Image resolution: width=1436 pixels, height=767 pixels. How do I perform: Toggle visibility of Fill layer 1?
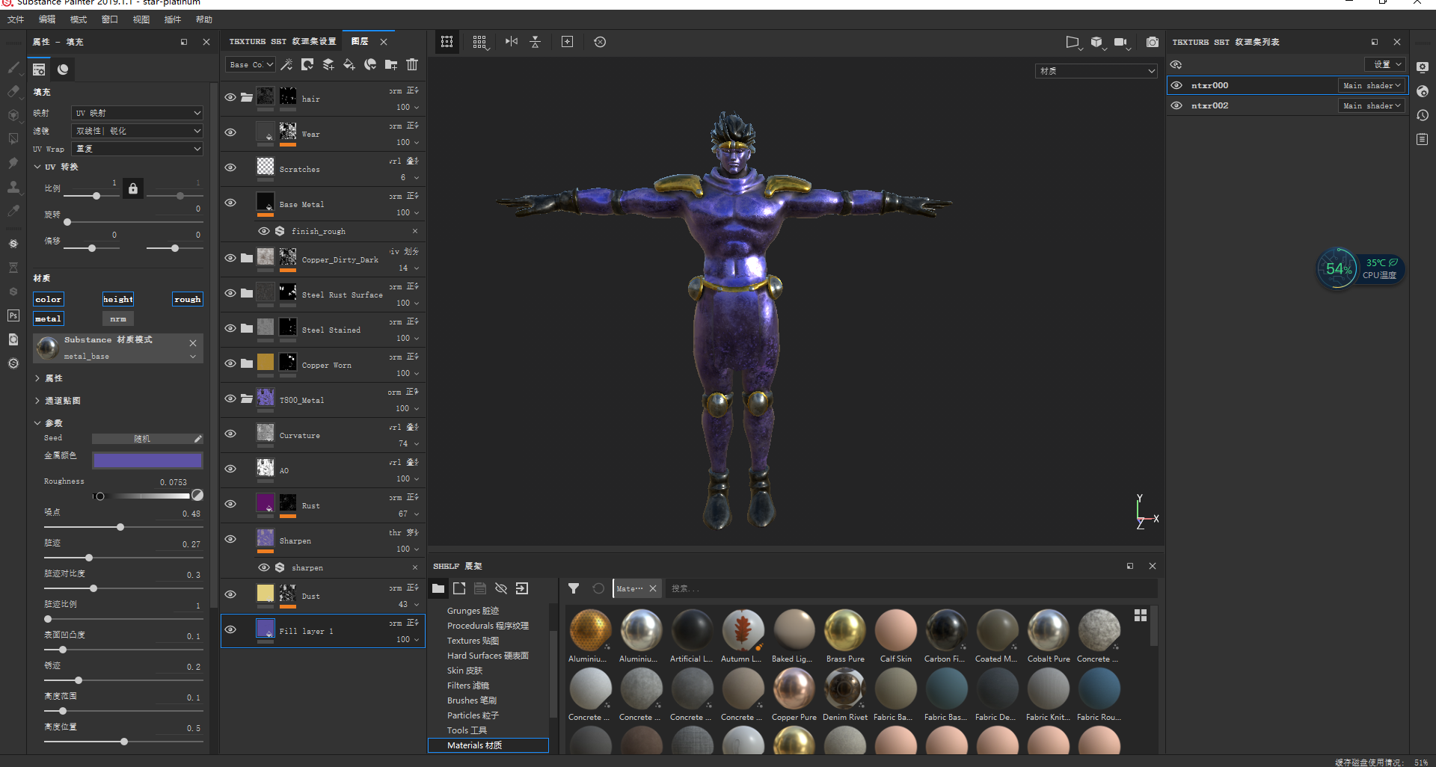[230, 629]
